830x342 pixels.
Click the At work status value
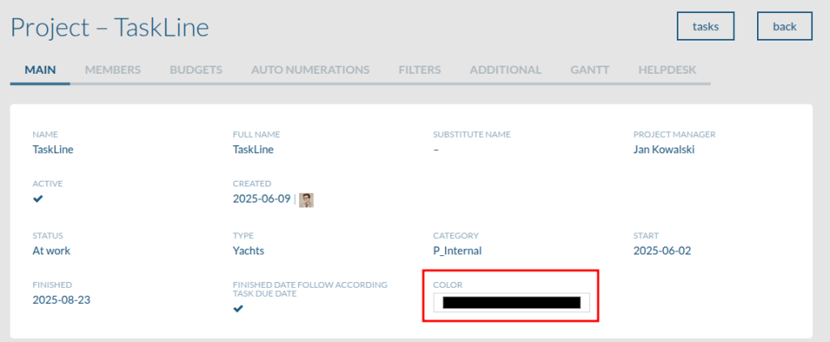tap(51, 250)
